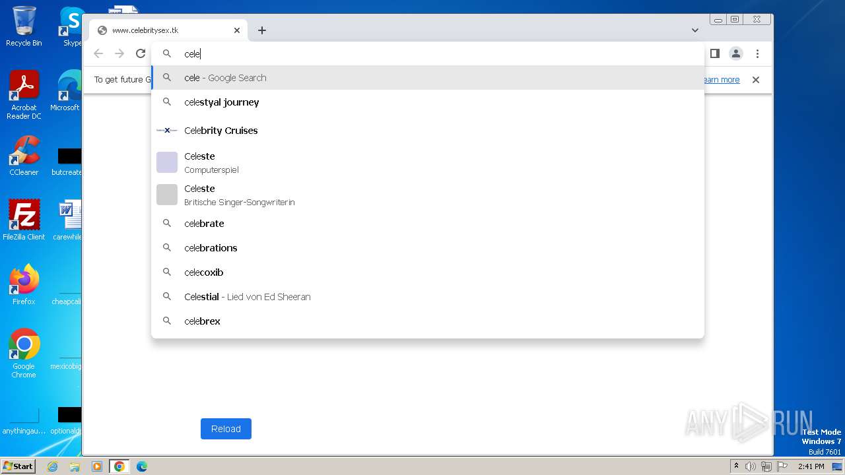Open the volume speaker tray icon

751,466
